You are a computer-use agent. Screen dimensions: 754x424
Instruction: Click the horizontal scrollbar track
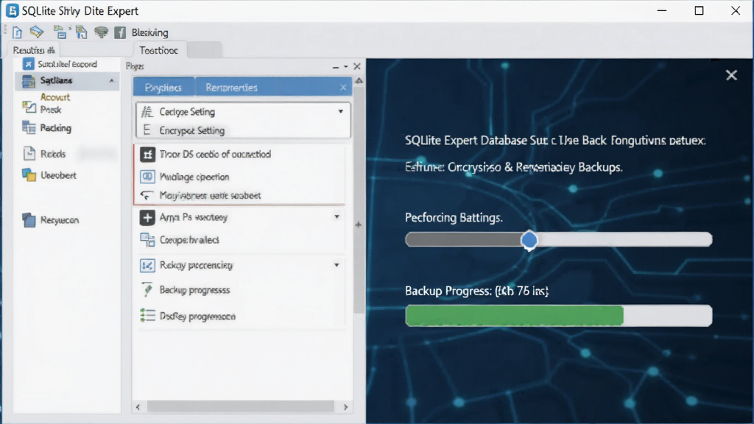(x=241, y=406)
